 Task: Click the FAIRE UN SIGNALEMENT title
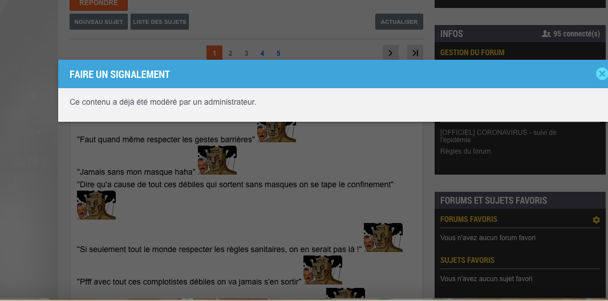119,75
